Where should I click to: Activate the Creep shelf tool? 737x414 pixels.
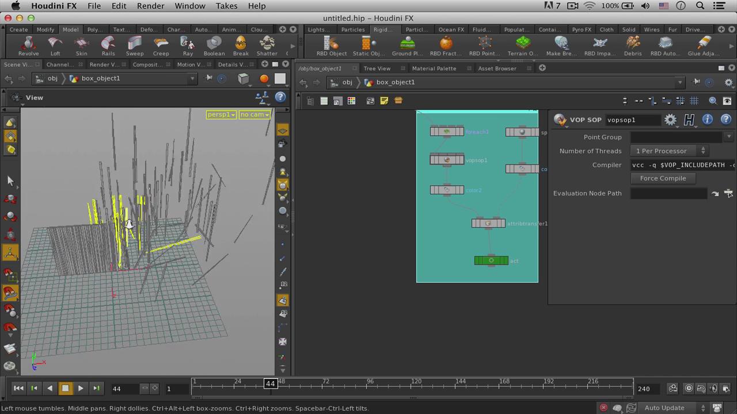point(161,46)
